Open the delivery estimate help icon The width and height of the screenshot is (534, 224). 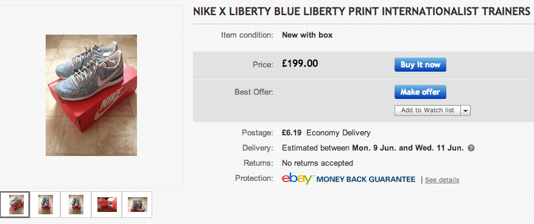point(471,148)
